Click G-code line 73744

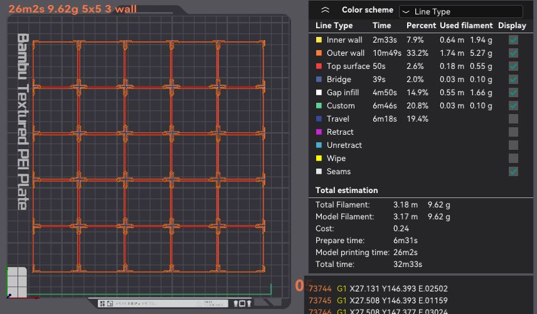coord(378,289)
